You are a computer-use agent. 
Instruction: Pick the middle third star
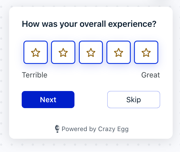[x=91, y=52]
